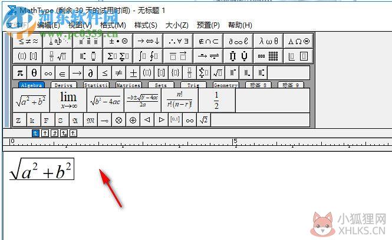Open the embellishments palette
The image size is (392, 240).
(x=88, y=41)
